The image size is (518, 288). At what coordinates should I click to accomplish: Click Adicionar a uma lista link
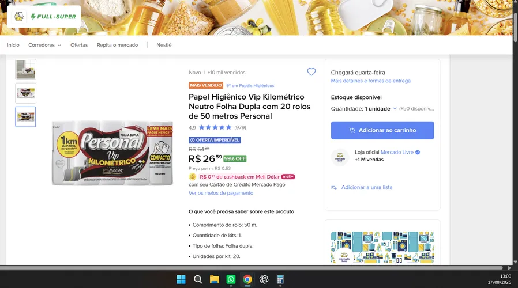(367, 187)
